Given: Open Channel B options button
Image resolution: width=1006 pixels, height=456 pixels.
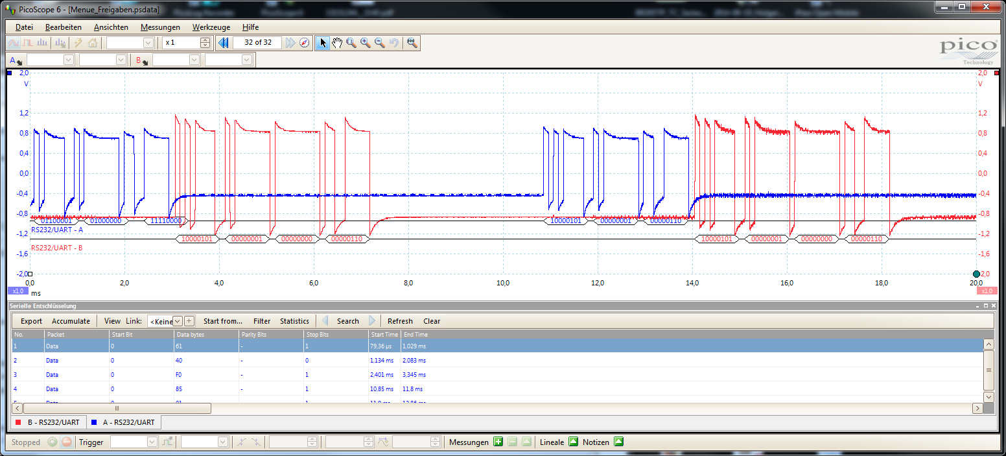Looking at the screenshot, I should click(142, 60).
